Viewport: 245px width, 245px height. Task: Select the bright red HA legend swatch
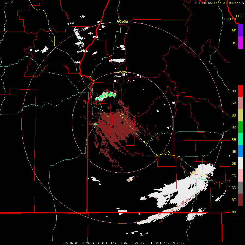[x=240, y=91]
